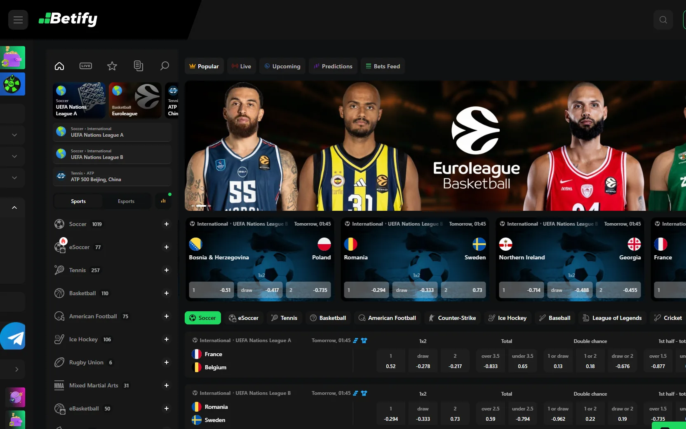Open the Upcoming tab
This screenshot has height=429, width=686.
point(282,66)
